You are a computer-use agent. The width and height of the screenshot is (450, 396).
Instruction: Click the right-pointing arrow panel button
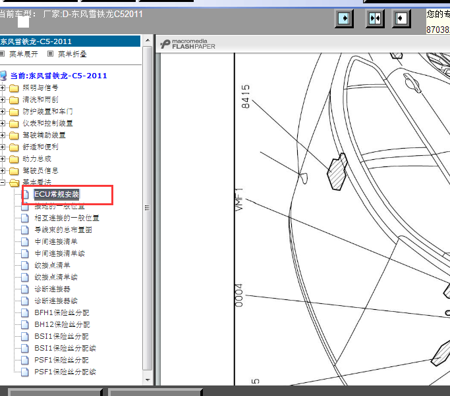pos(344,18)
